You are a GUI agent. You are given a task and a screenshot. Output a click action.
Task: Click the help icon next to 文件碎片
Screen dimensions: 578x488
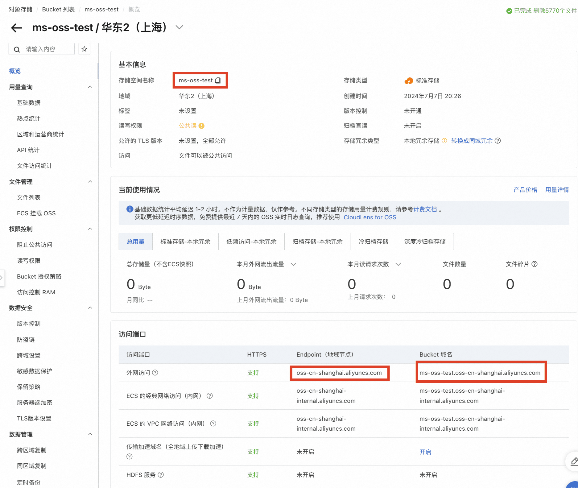coord(535,264)
